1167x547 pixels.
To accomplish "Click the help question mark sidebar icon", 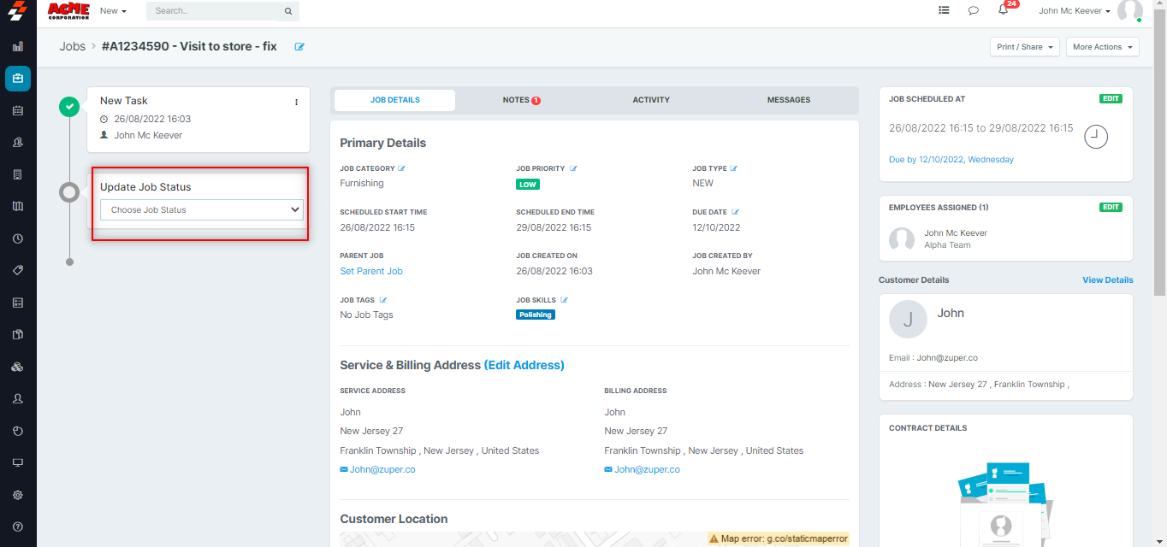I will click(x=18, y=526).
